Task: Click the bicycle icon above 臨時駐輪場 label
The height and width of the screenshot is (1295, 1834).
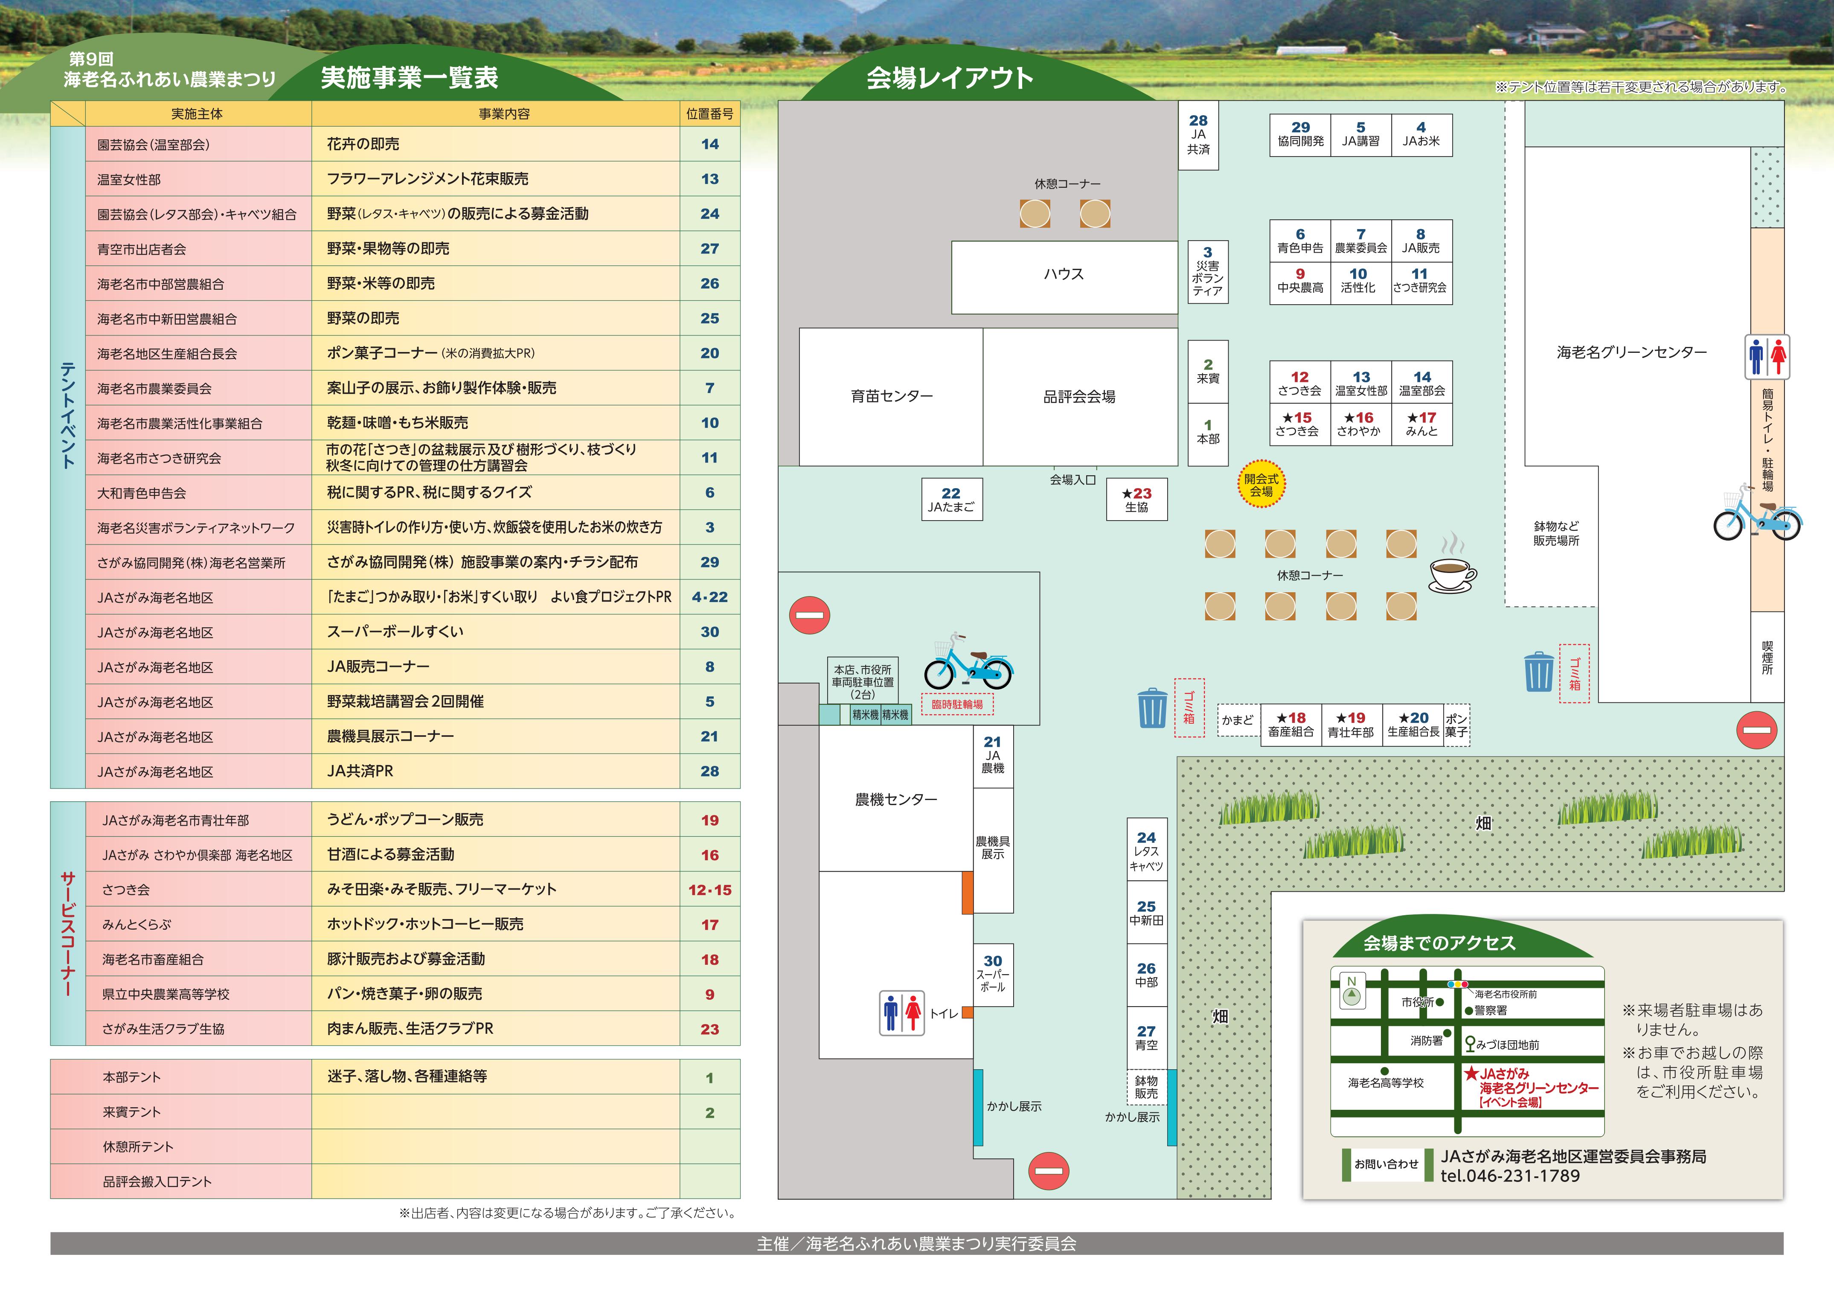Action: 968,661
